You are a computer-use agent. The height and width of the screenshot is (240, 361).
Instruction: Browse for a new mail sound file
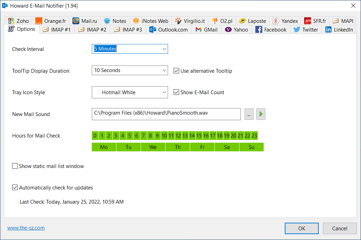click(x=249, y=114)
